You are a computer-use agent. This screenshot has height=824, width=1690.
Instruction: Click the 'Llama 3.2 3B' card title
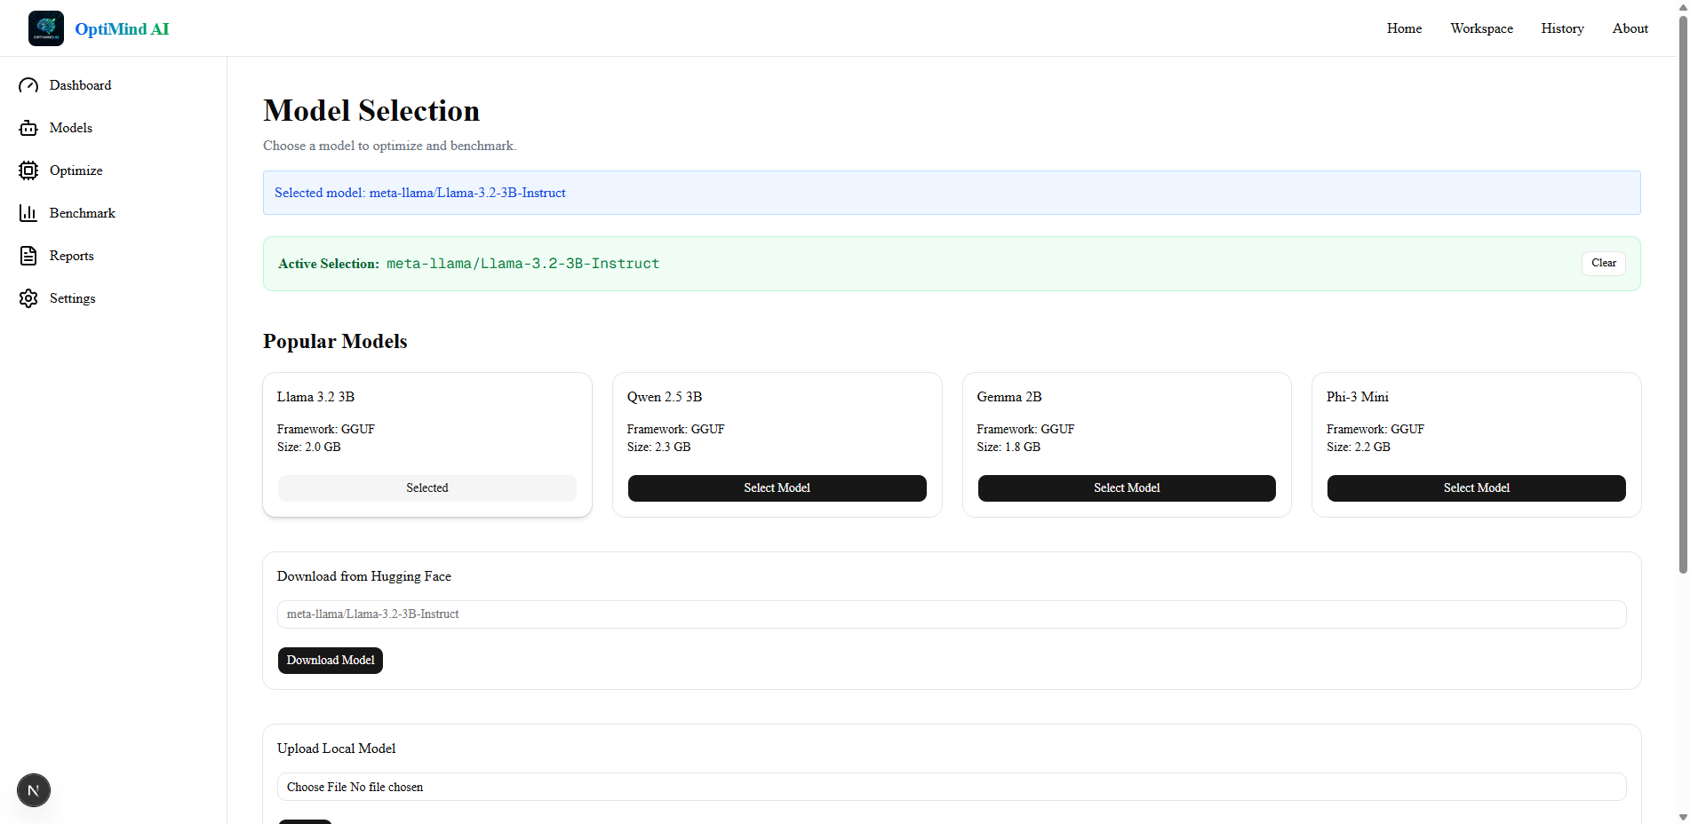tap(315, 397)
